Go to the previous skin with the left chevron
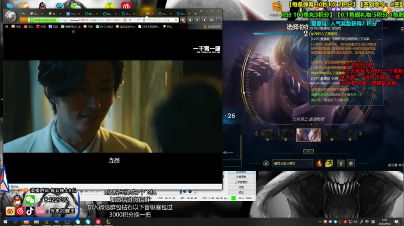Viewport: 404px width, 226px height. click(256, 134)
